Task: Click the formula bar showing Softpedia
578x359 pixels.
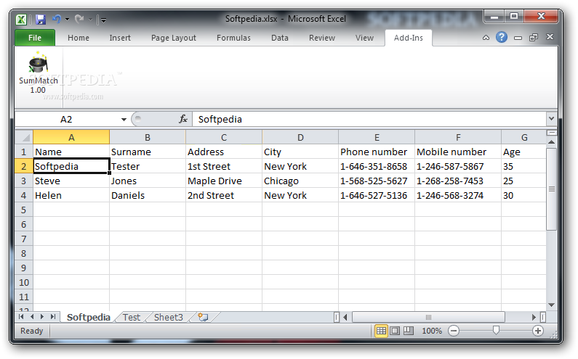Action: pyautogui.click(x=369, y=119)
